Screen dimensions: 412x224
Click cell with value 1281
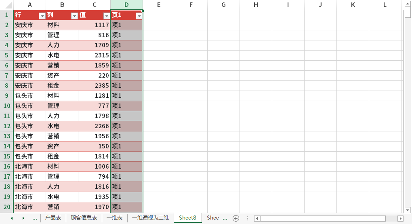[95, 96]
